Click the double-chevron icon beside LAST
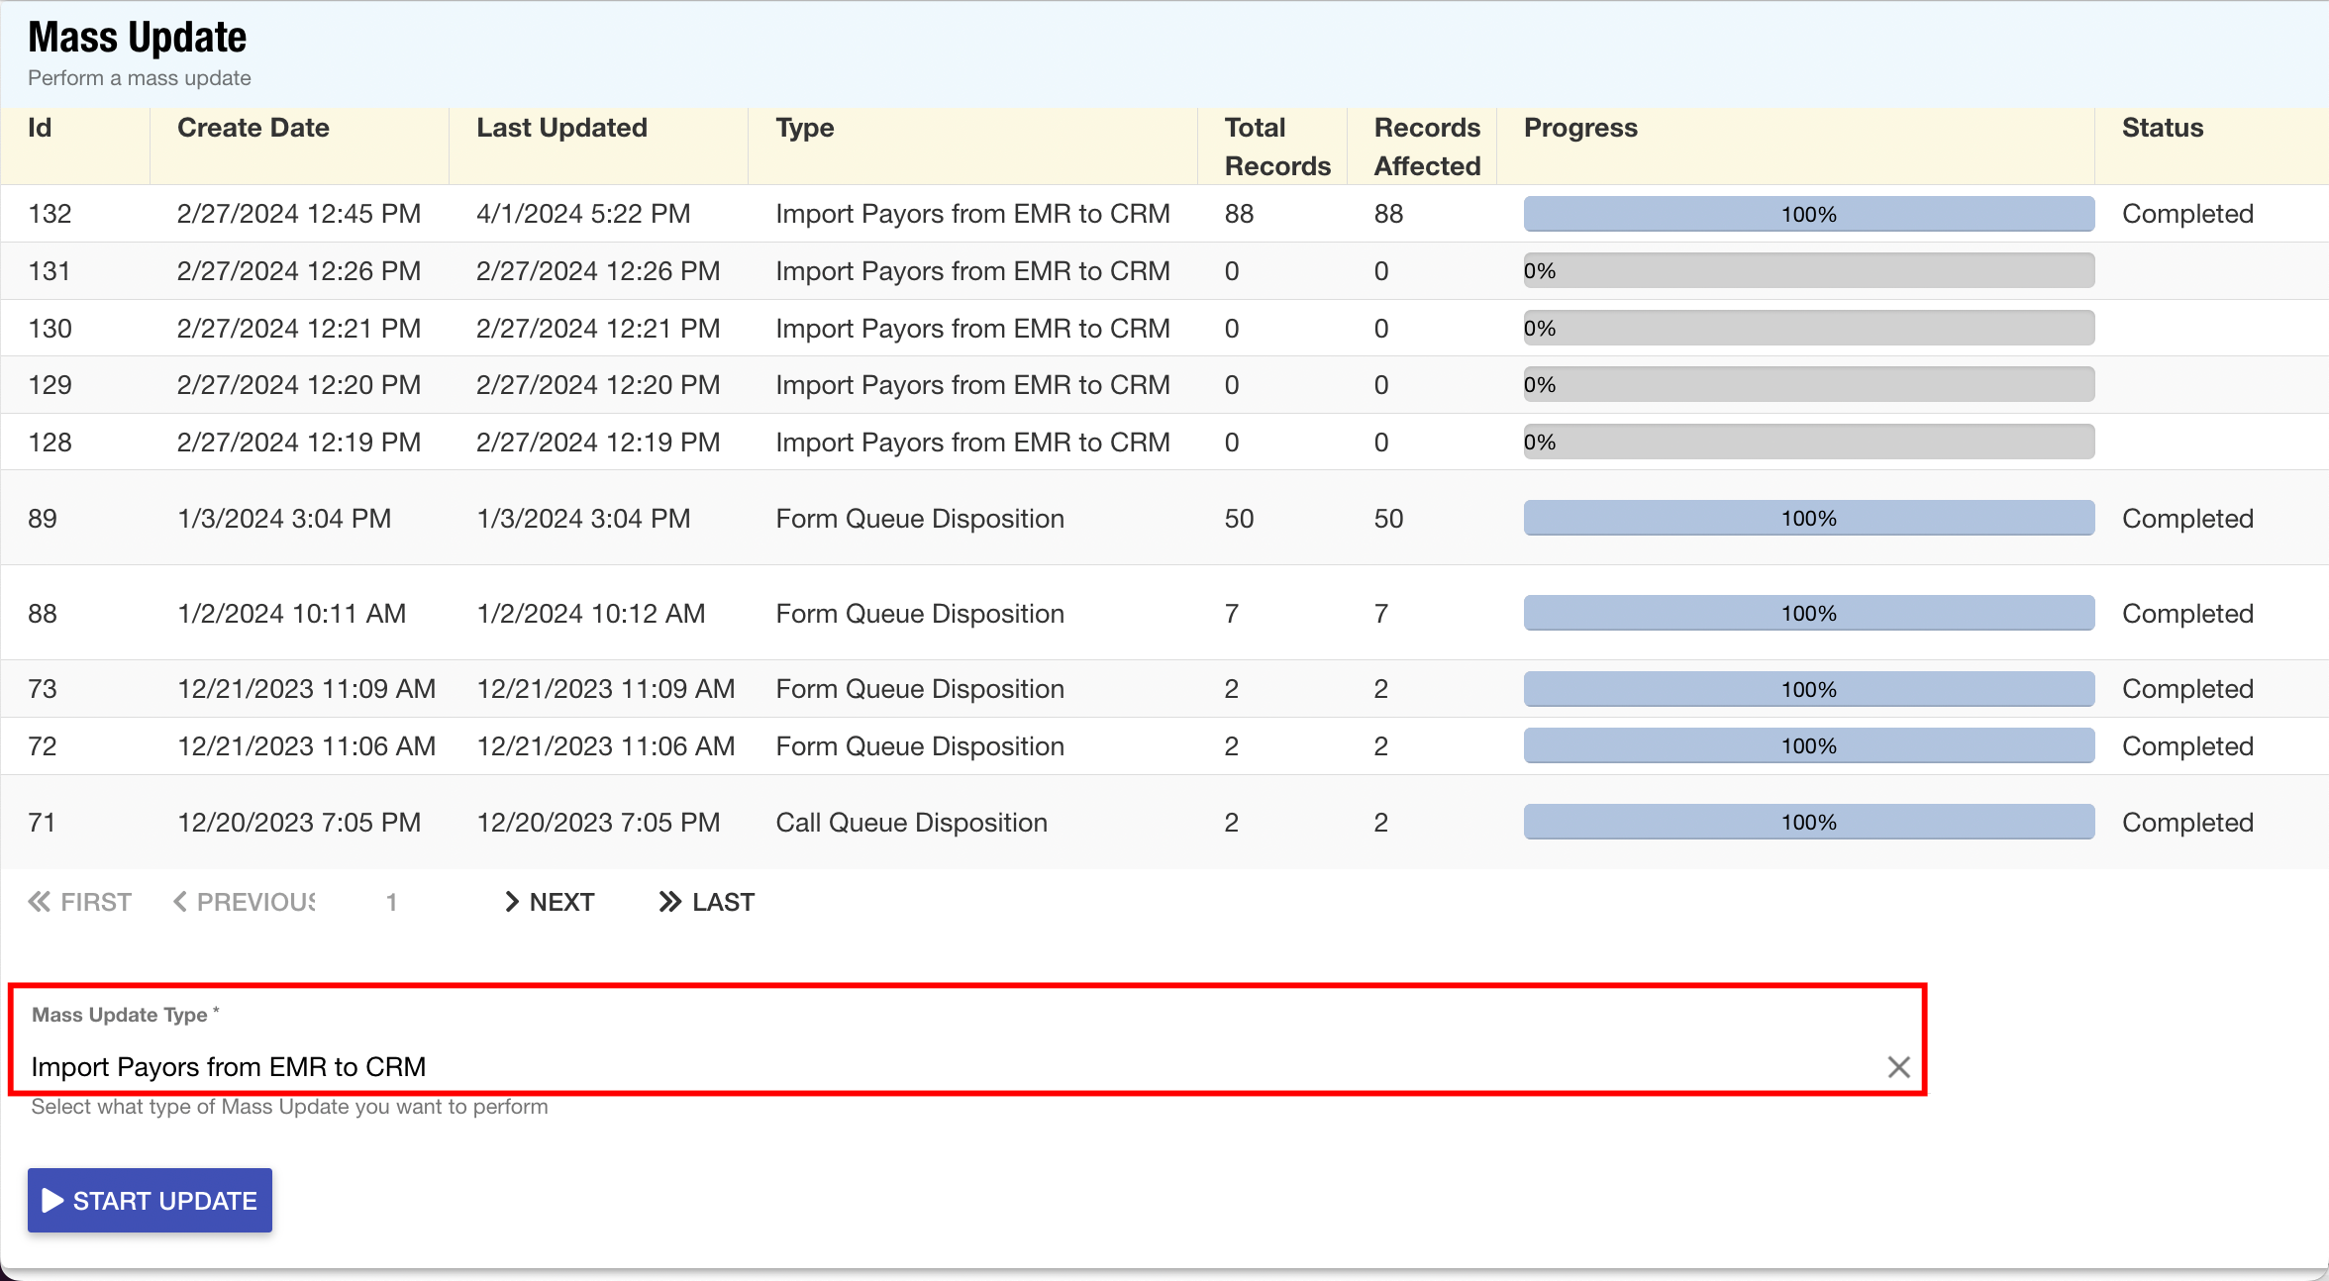The width and height of the screenshot is (2329, 1281). (670, 902)
